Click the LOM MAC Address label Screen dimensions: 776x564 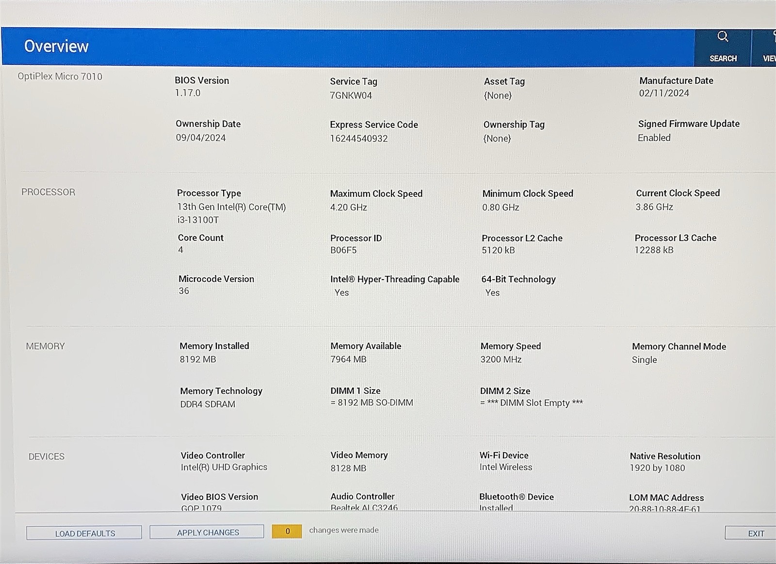(x=666, y=498)
